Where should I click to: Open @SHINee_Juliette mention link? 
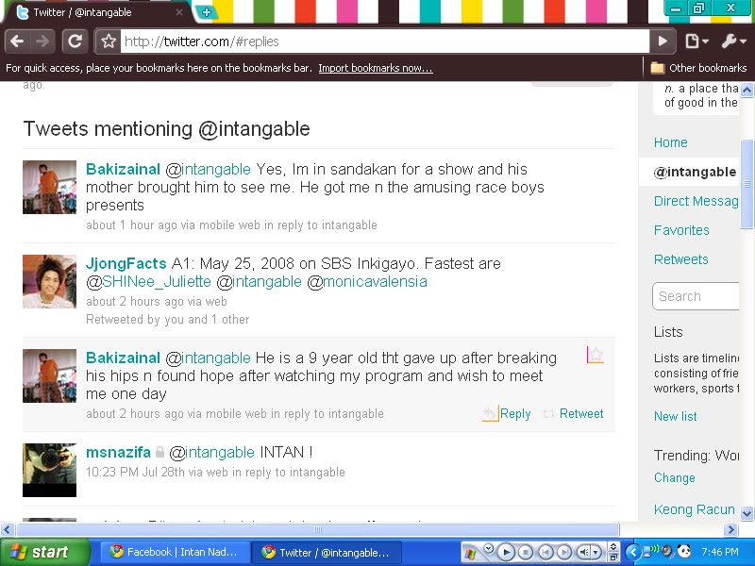pos(148,281)
